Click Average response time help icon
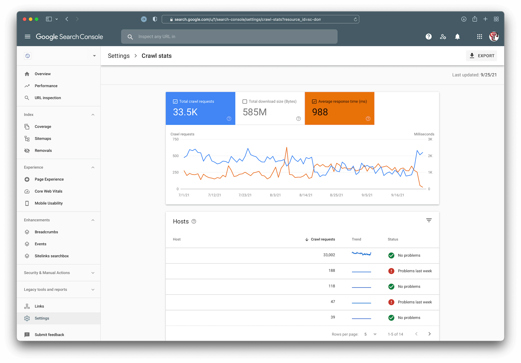The width and height of the screenshot is (521, 363). point(368,119)
